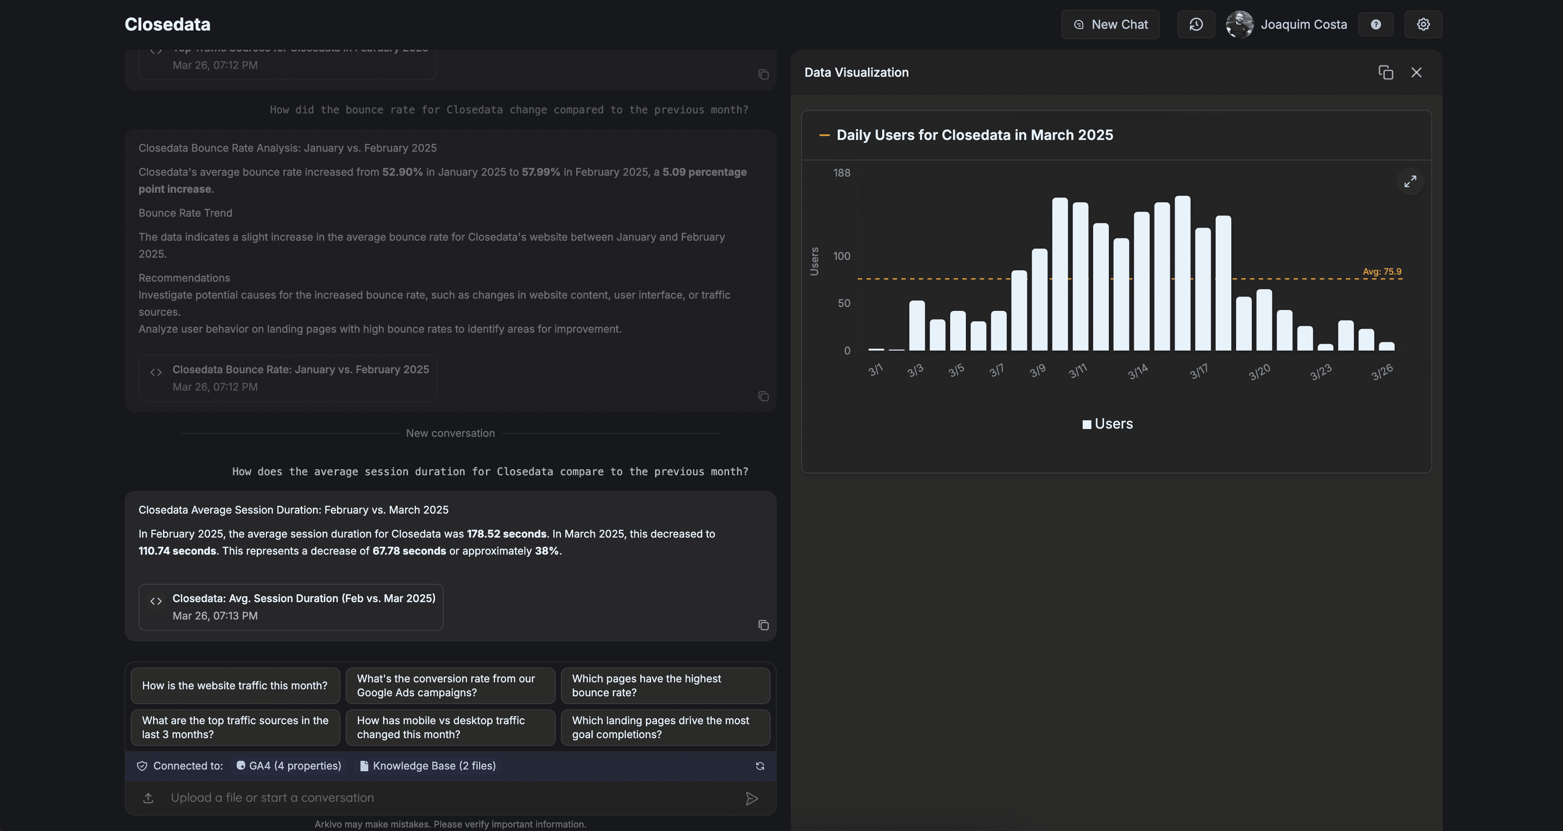Screen dimensions: 1563x831
Task: Click the code icon on Avg. Session Duration card
Action: pyautogui.click(x=156, y=601)
